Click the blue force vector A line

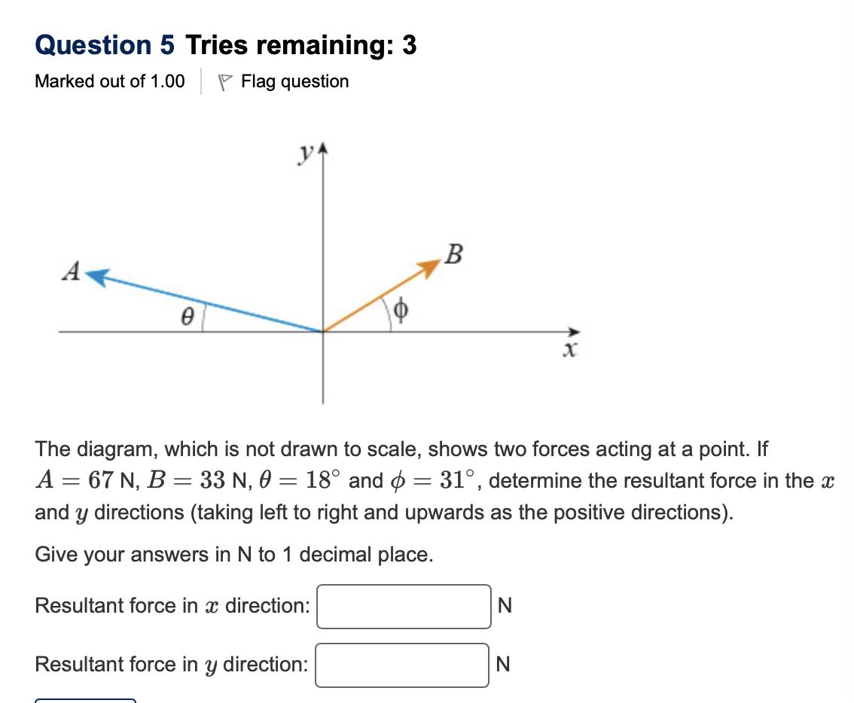pyautogui.click(x=211, y=305)
